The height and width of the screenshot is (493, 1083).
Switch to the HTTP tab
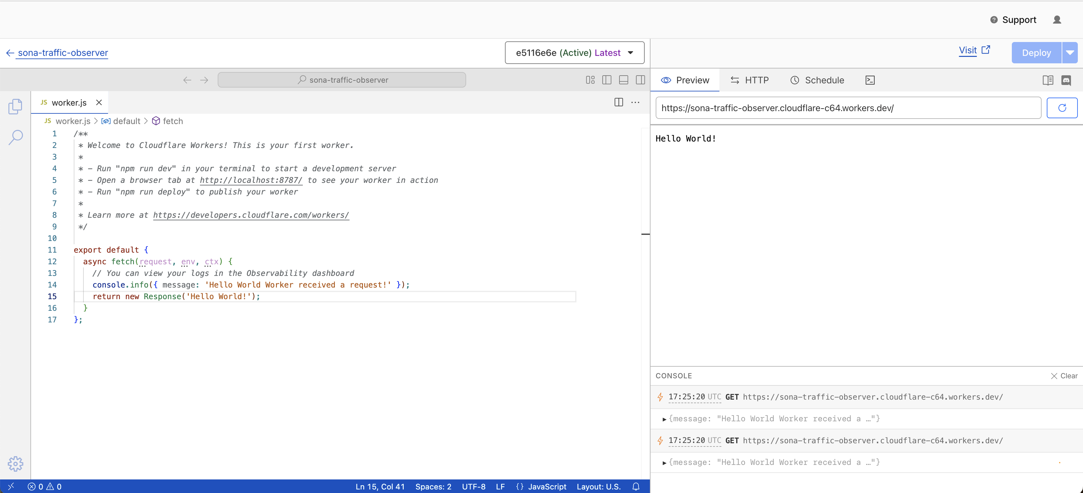click(750, 80)
